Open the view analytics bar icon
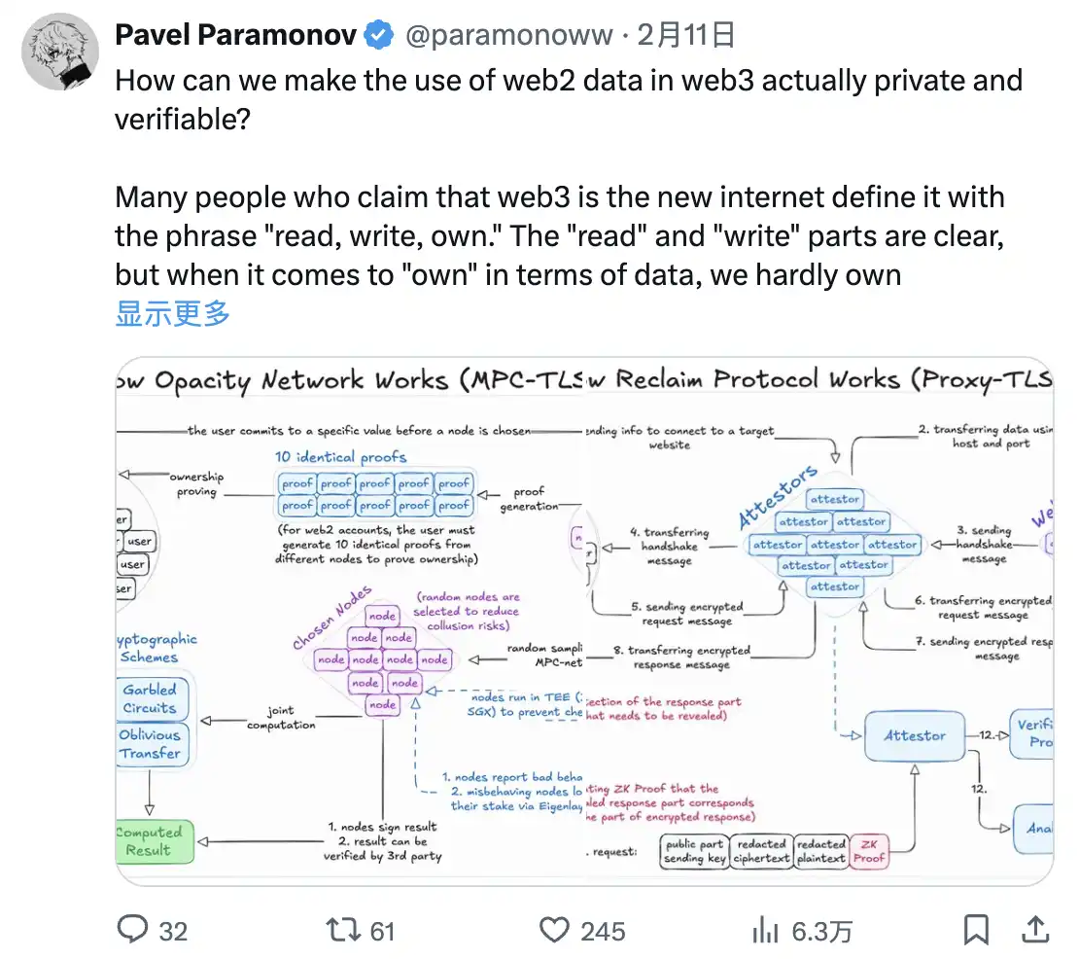Screen dimensions: 1079x959 point(765,930)
